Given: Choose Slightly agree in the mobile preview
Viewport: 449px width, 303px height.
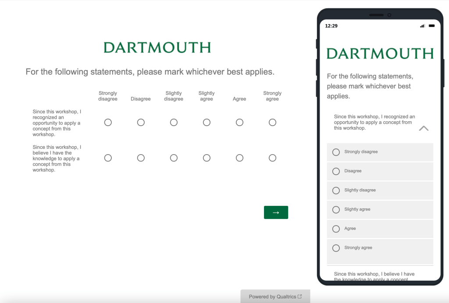Looking at the screenshot, I should point(336,210).
